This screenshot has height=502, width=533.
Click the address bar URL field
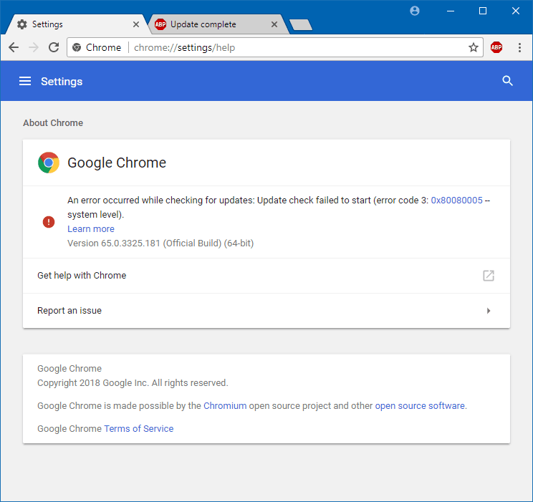pos(275,47)
